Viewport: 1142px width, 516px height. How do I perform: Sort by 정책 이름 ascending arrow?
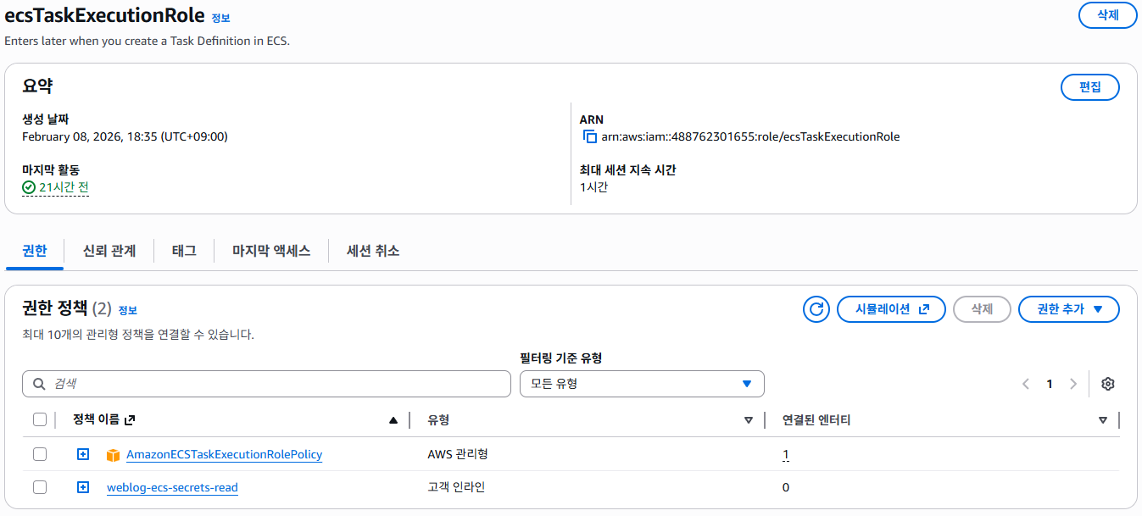coord(393,419)
